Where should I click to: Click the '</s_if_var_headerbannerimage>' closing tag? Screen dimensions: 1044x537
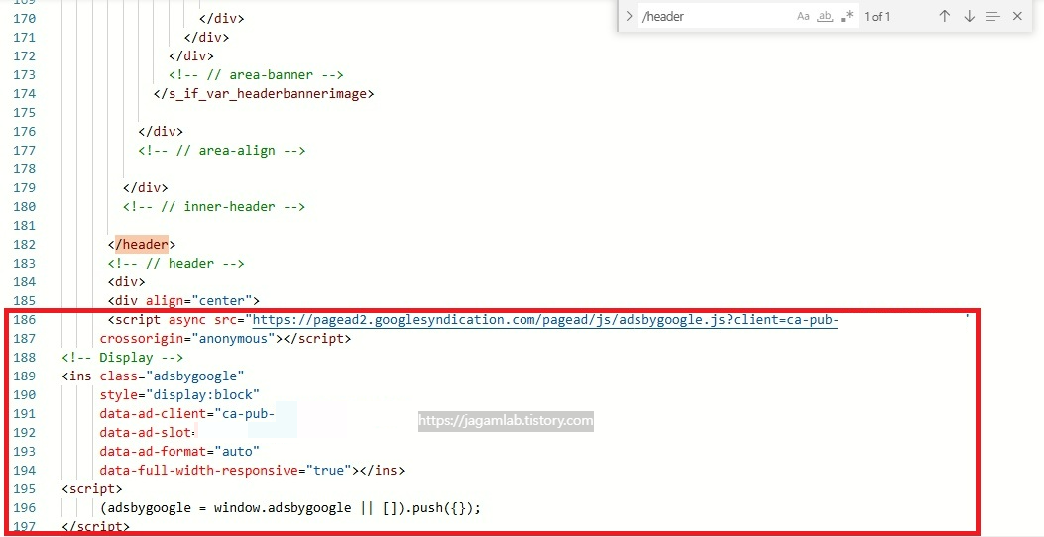[264, 94]
